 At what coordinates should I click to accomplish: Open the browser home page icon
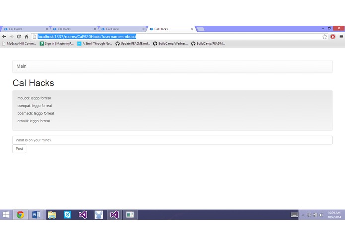(x=26, y=37)
